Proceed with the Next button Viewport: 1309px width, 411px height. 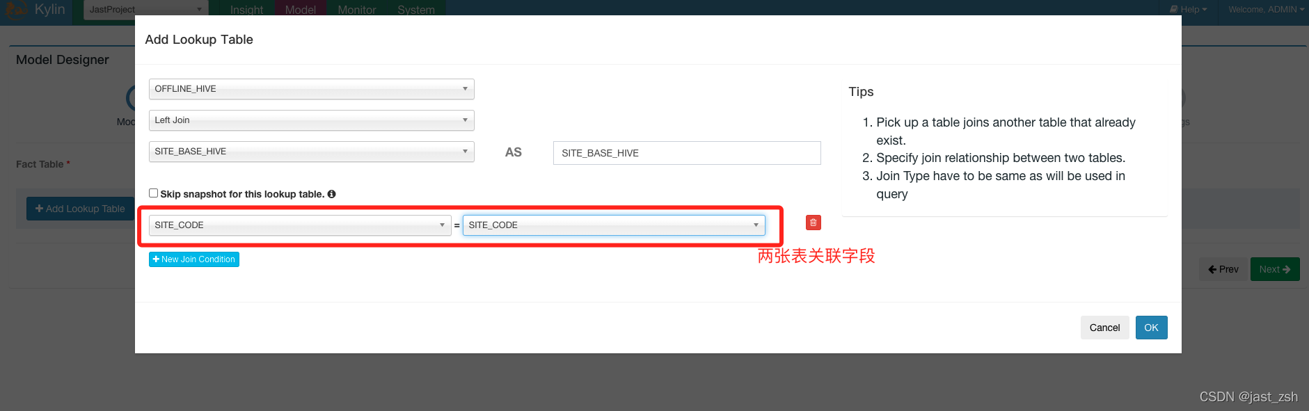coord(1275,269)
